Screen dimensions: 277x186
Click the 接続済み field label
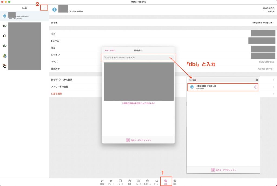(x=55, y=69)
